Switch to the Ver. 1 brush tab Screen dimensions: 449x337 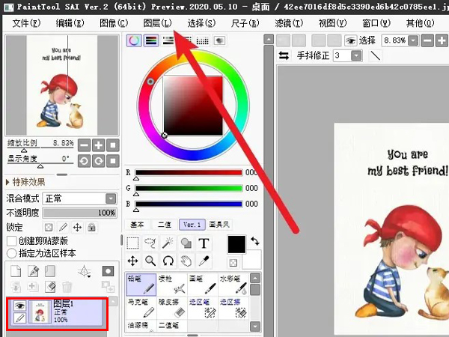click(x=192, y=225)
